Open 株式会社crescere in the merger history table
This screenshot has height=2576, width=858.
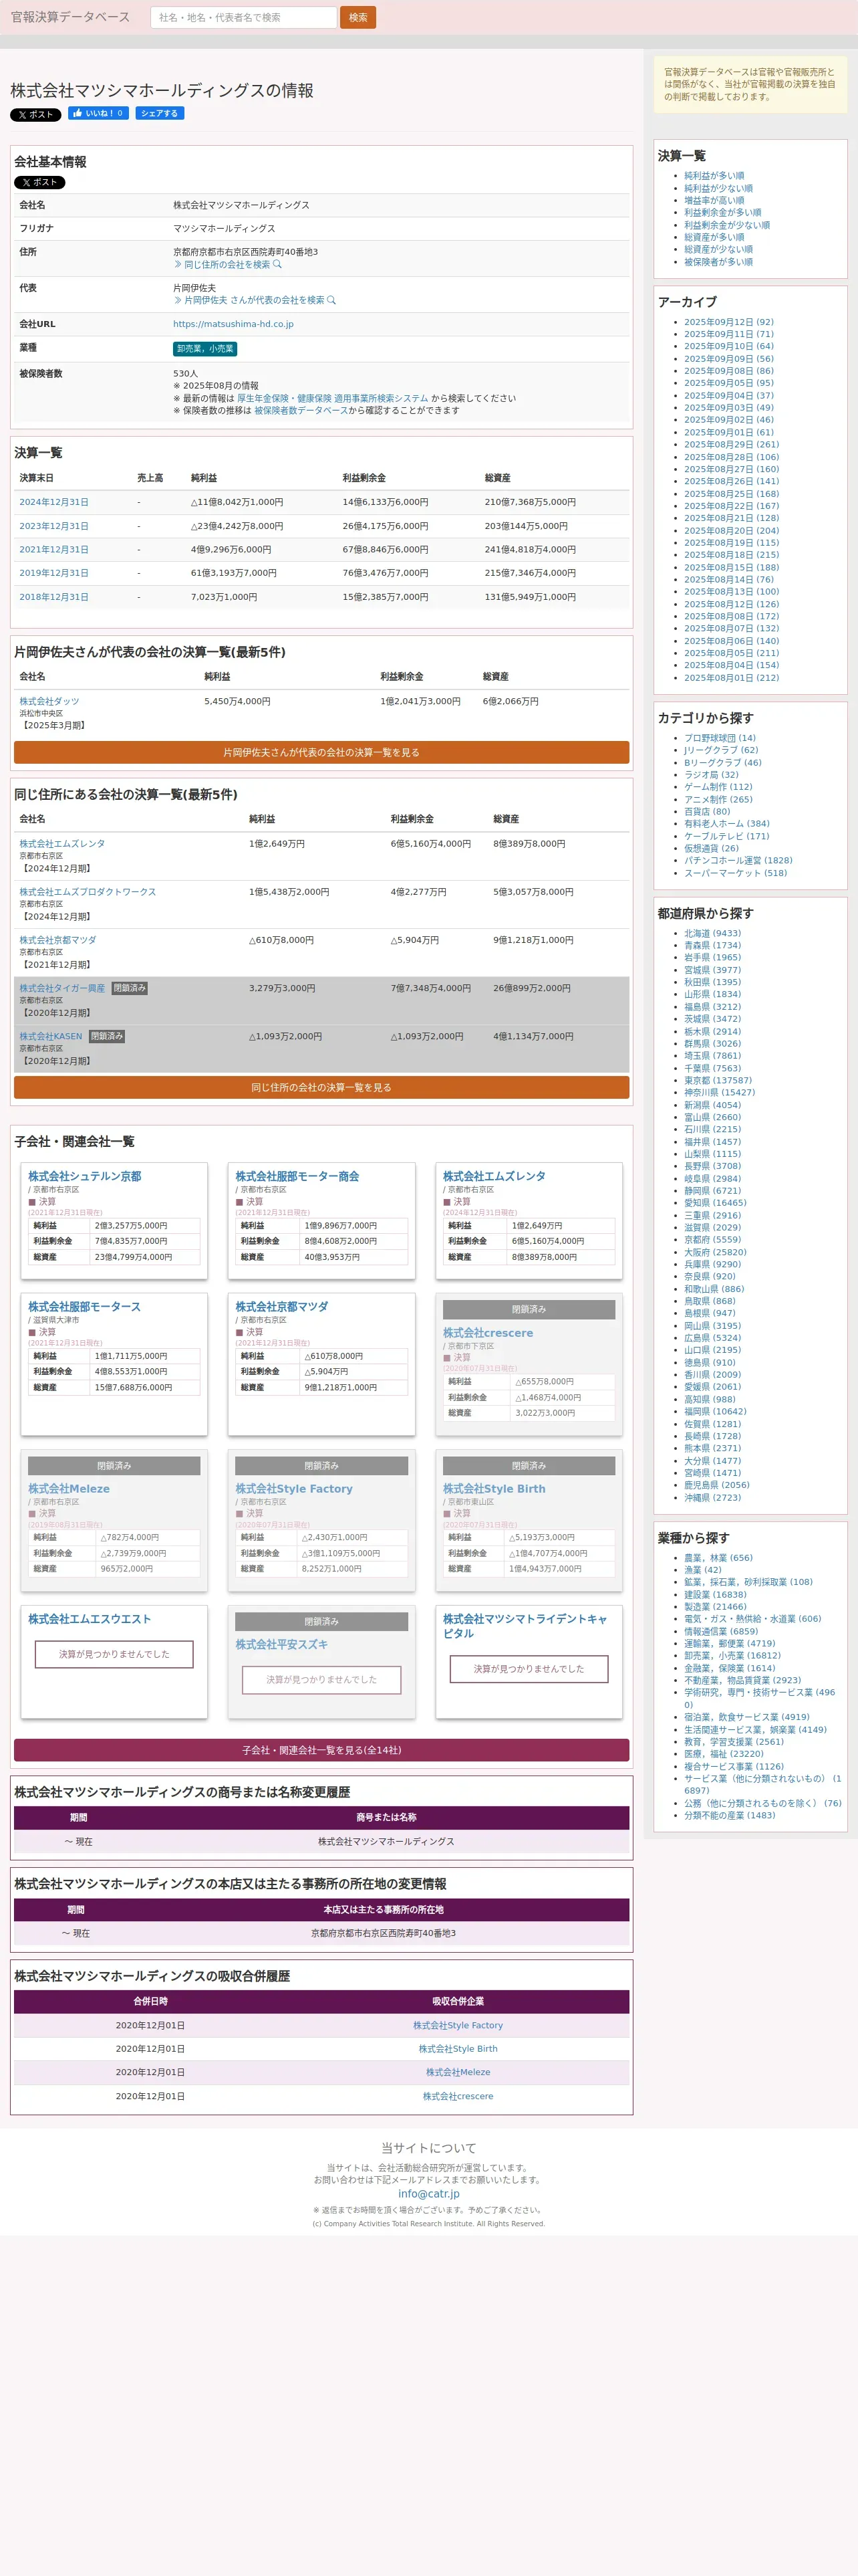(x=458, y=2096)
